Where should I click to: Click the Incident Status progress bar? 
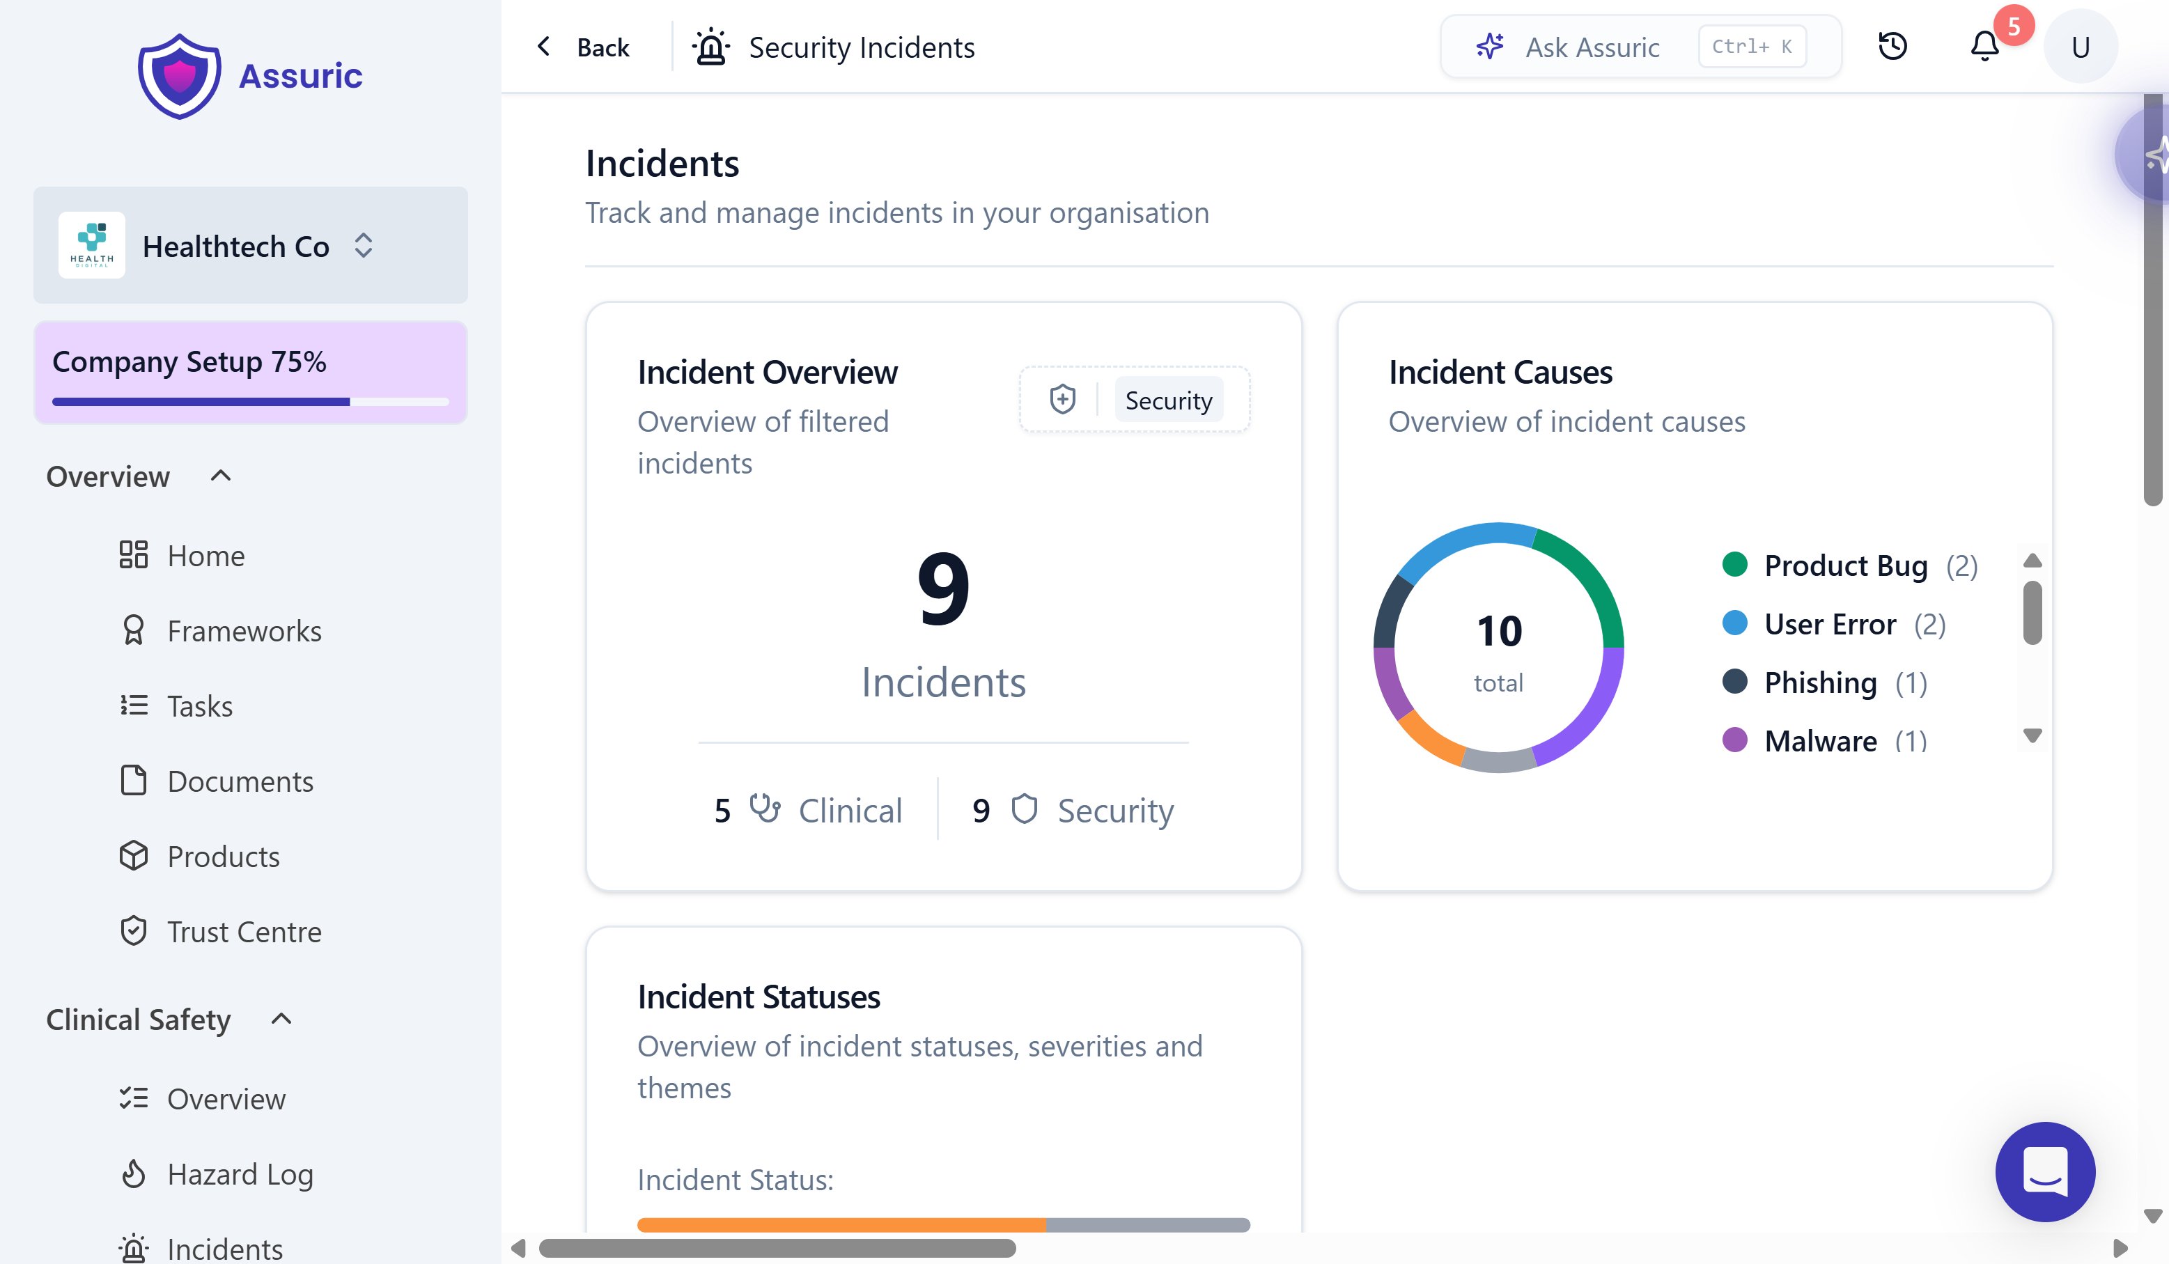click(x=943, y=1224)
